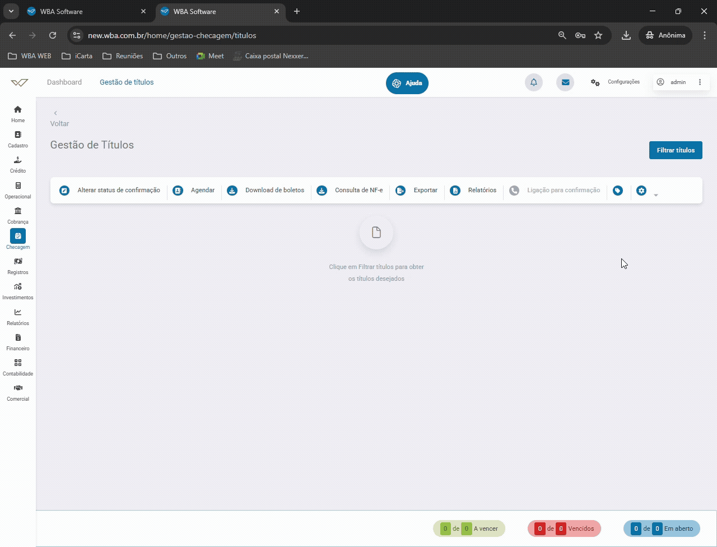
Task: Reload the page
Action: coord(53,35)
